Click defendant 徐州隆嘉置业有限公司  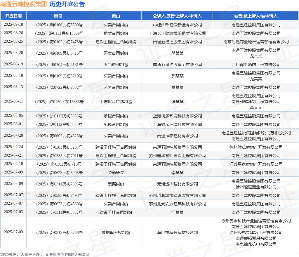256,187
